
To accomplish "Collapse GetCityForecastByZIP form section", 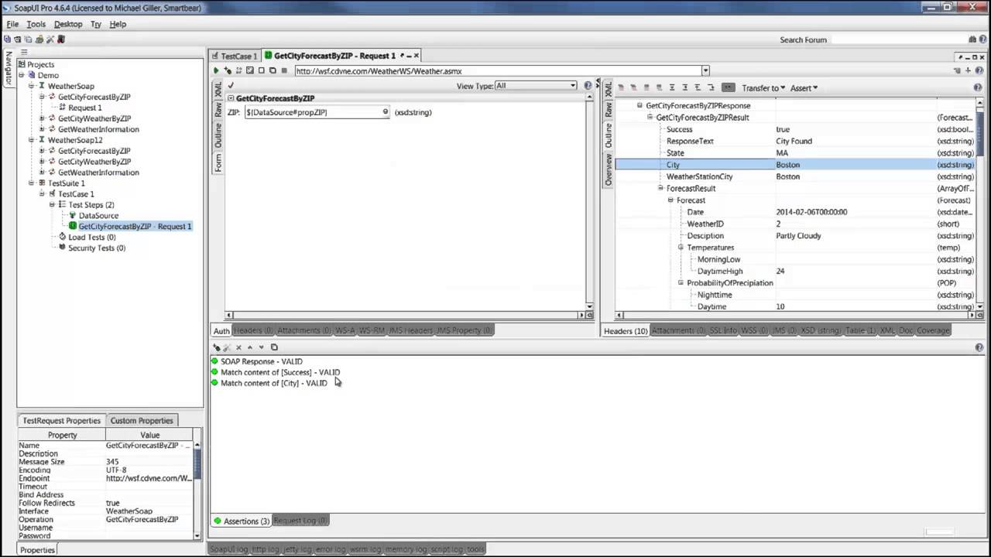I will point(231,98).
